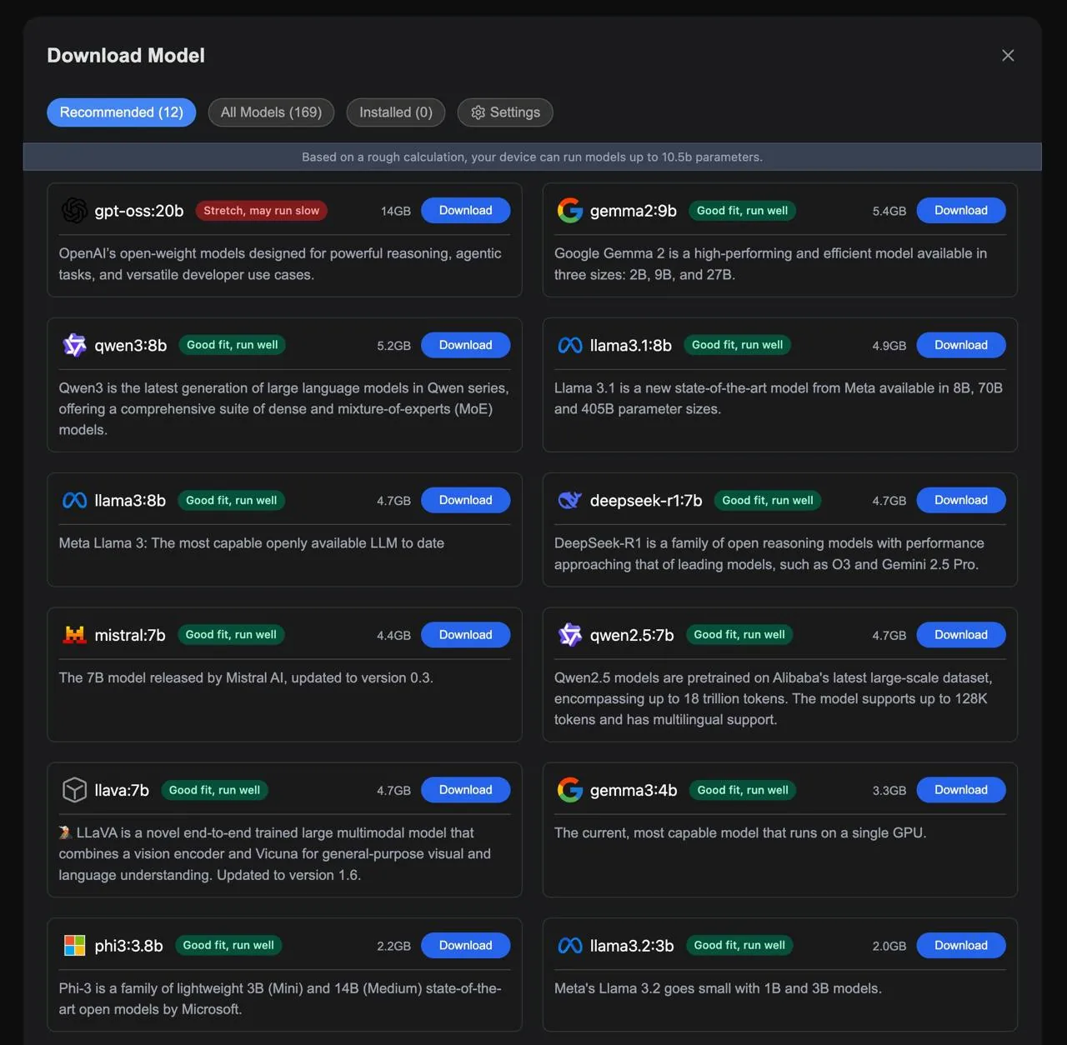Click the 14GB size of gpt-oss:20b
The width and height of the screenshot is (1067, 1045).
(396, 212)
